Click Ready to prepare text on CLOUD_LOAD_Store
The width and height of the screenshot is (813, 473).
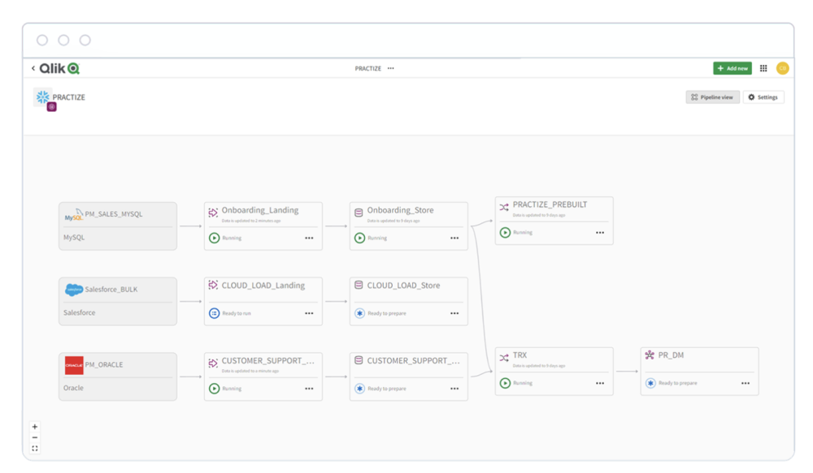387,313
